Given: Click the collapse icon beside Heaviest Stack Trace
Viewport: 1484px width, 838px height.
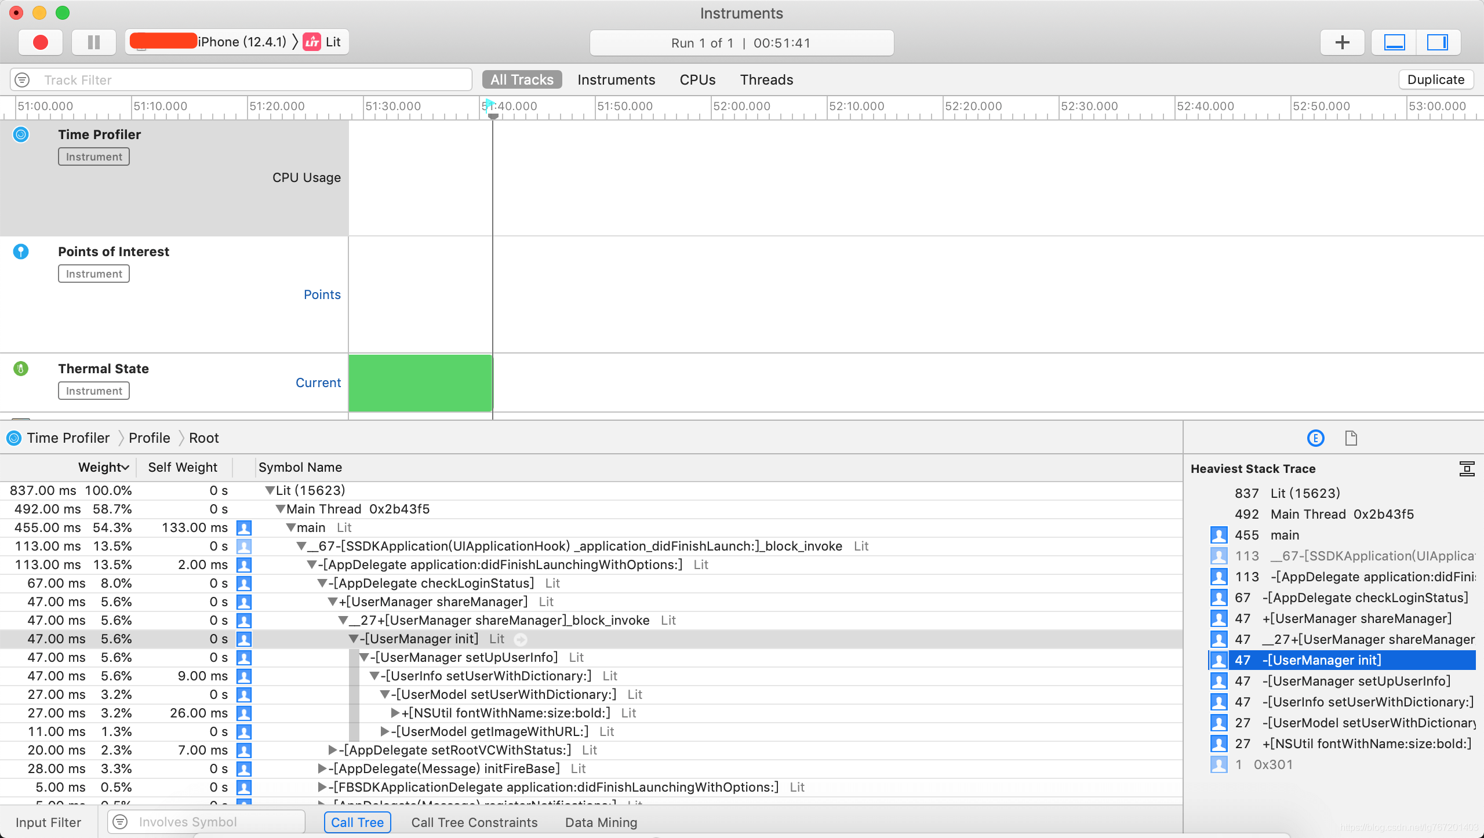Looking at the screenshot, I should tap(1467, 468).
